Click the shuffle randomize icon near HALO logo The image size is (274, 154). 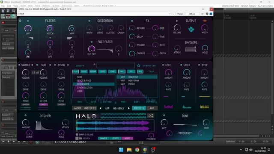151,115
